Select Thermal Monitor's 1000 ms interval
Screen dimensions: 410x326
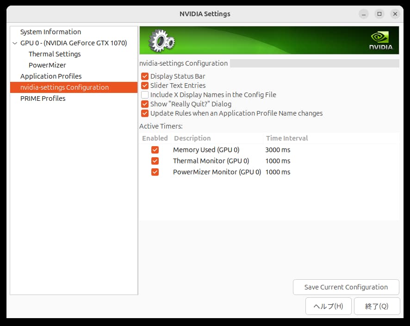click(x=278, y=161)
